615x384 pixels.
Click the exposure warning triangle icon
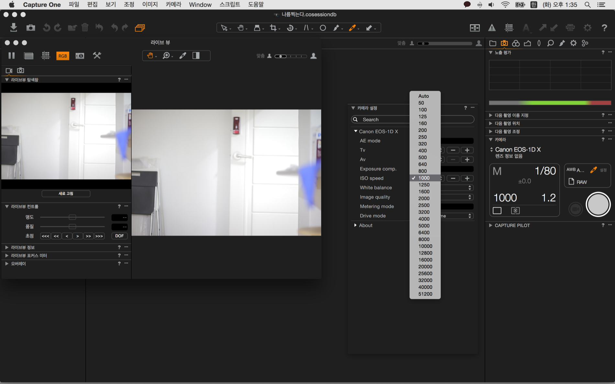[x=492, y=28]
